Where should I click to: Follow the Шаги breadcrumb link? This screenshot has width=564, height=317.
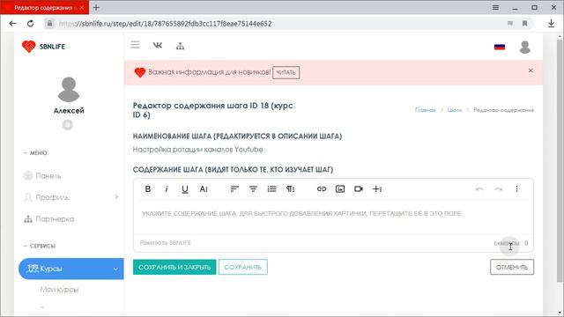(x=455, y=110)
